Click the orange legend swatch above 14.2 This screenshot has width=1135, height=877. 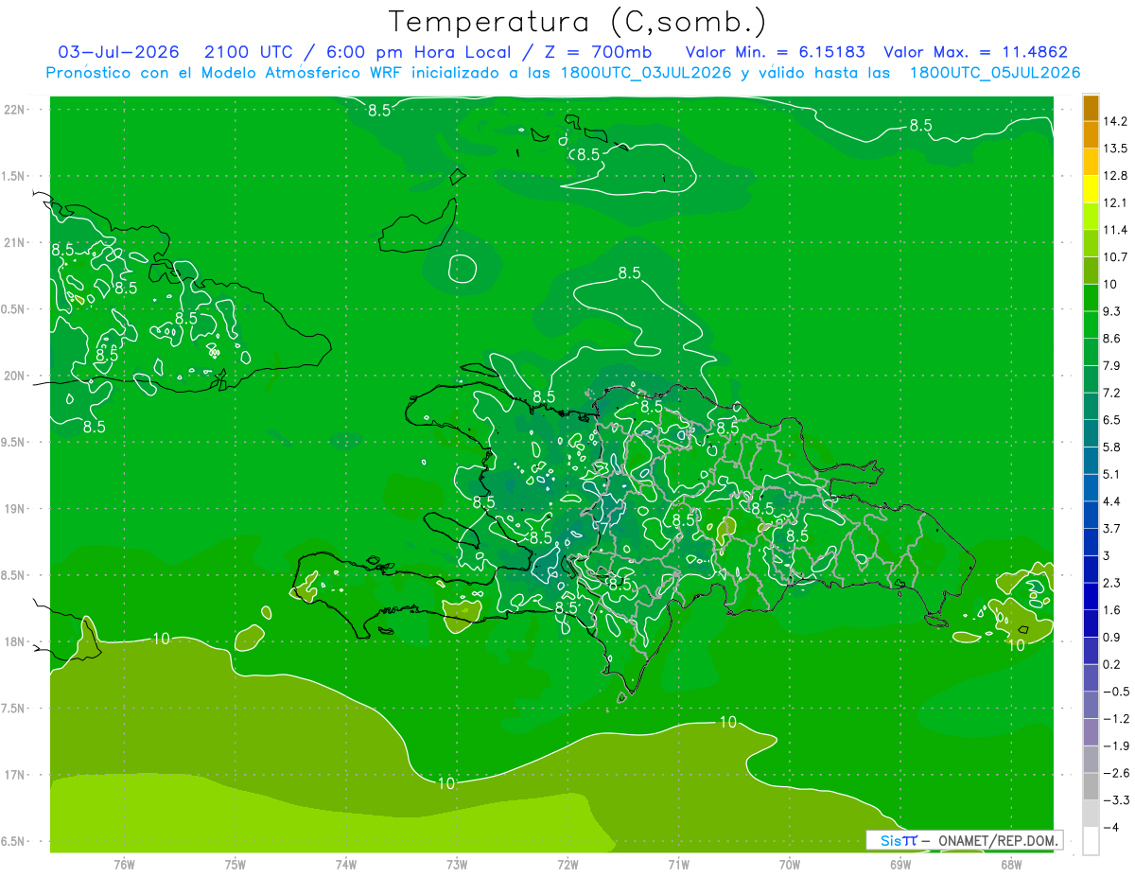1091,107
